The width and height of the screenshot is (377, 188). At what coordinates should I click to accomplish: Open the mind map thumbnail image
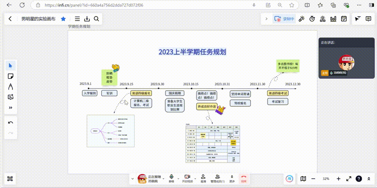[111, 131]
